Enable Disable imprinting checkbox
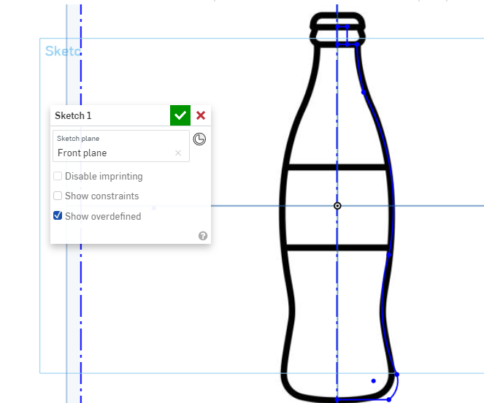The height and width of the screenshot is (403, 484). click(58, 176)
